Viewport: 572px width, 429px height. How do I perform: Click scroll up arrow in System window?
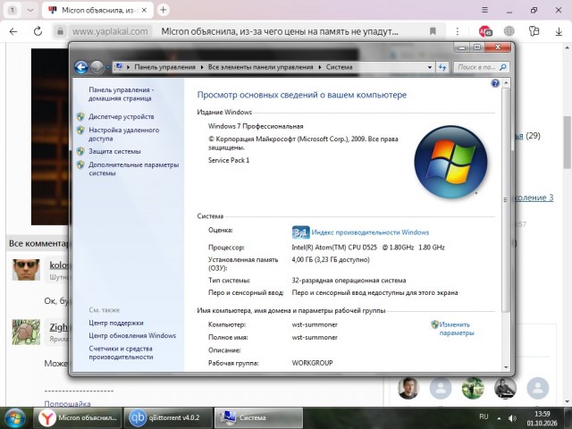coord(506,83)
